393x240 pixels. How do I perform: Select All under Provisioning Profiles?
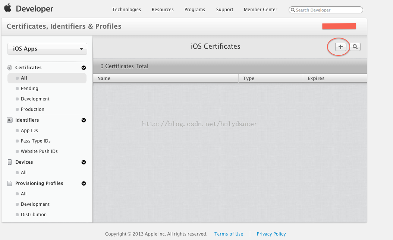point(23,194)
